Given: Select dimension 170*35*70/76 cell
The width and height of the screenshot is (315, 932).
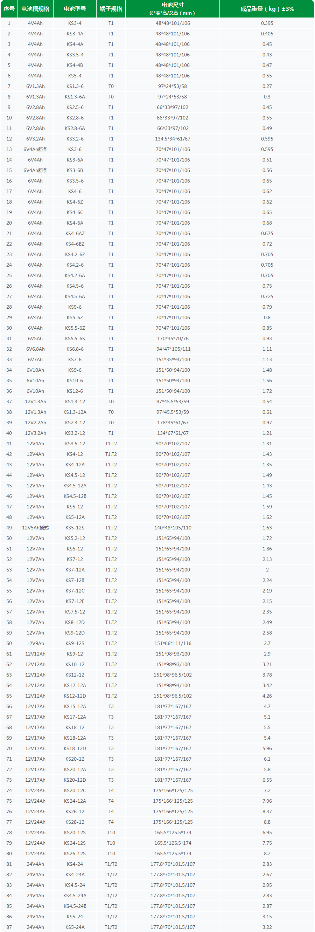Looking at the screenshot, I should pyautogui.click(x=173, y=338).
